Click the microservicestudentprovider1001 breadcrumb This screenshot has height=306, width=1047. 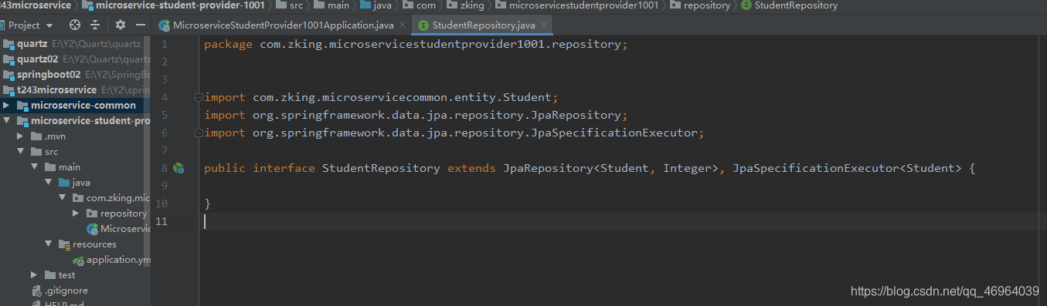click(576, 5)
